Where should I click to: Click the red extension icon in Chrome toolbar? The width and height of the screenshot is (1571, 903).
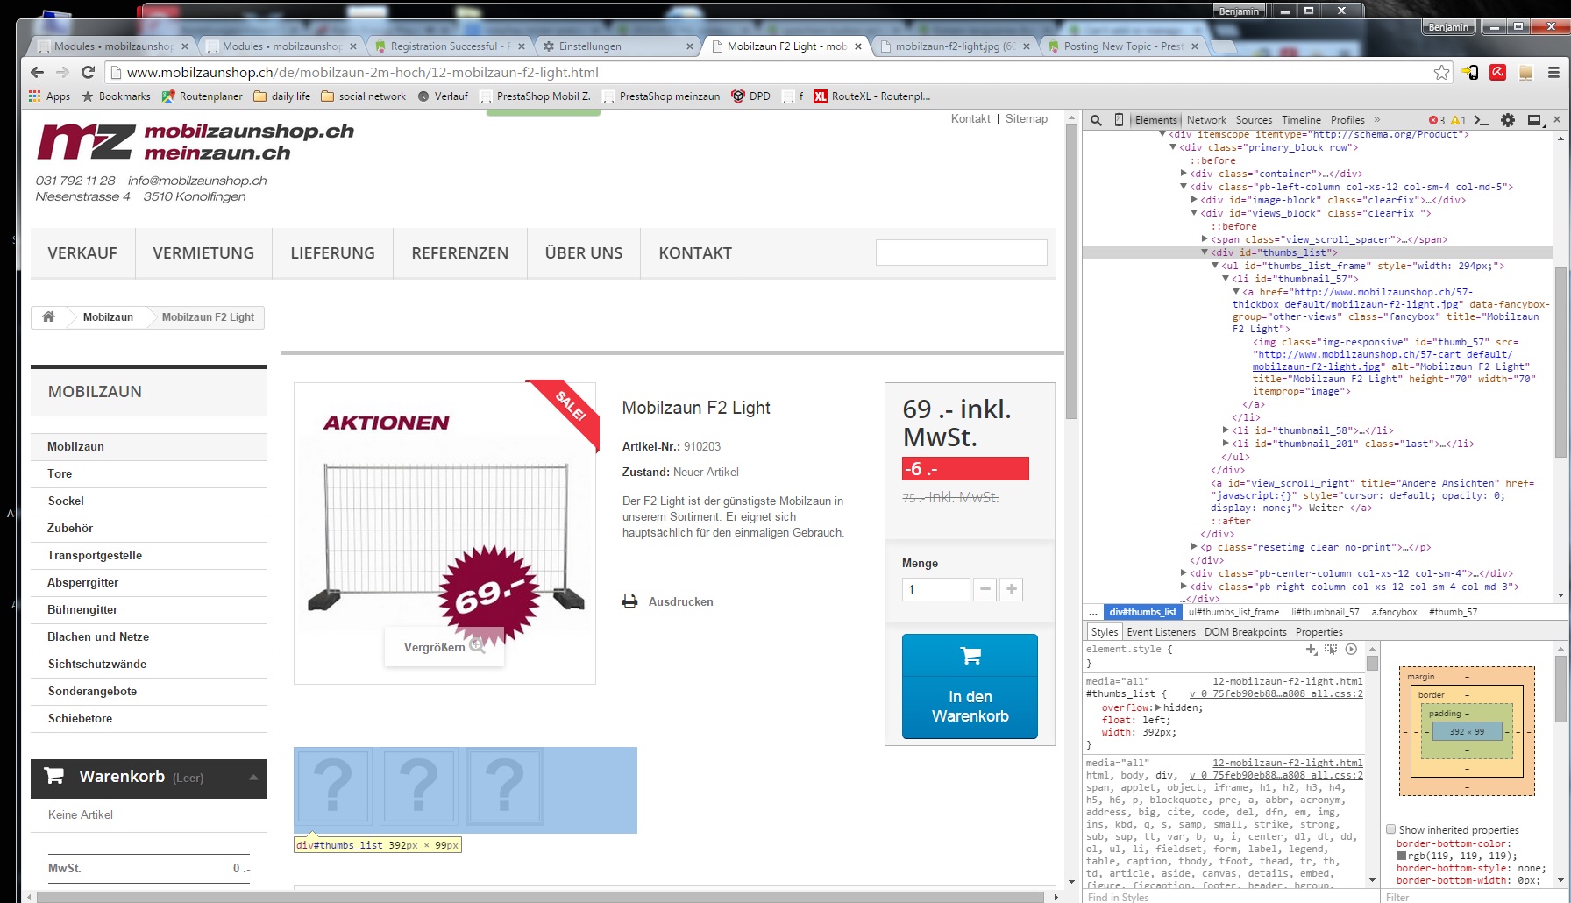point(1498,72)
